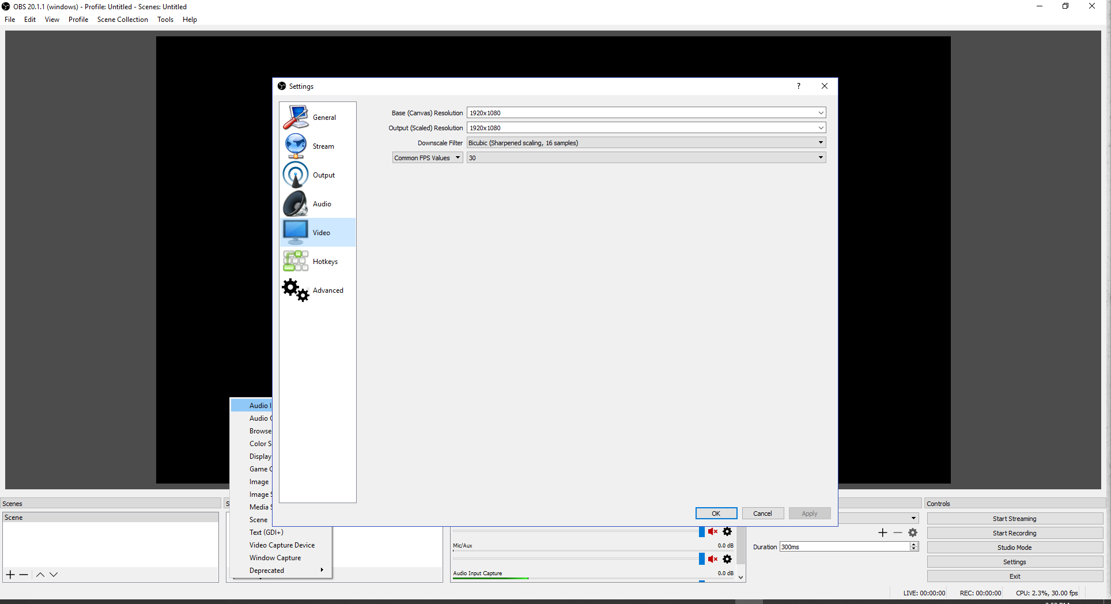Viewport: 1111px width, 604px height.
Task: Select the Video settings section
Action: (x=318, y=232)
